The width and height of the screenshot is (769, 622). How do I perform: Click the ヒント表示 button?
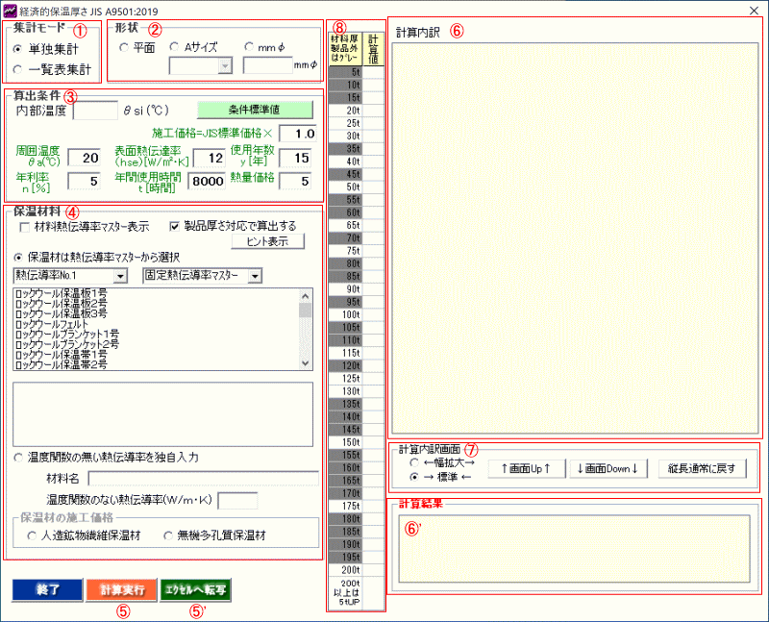click(x=260, y=241)
